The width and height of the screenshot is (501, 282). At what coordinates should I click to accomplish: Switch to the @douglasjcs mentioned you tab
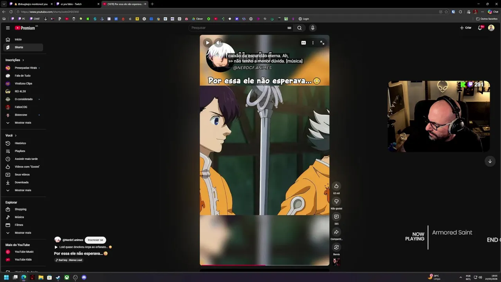31,4
